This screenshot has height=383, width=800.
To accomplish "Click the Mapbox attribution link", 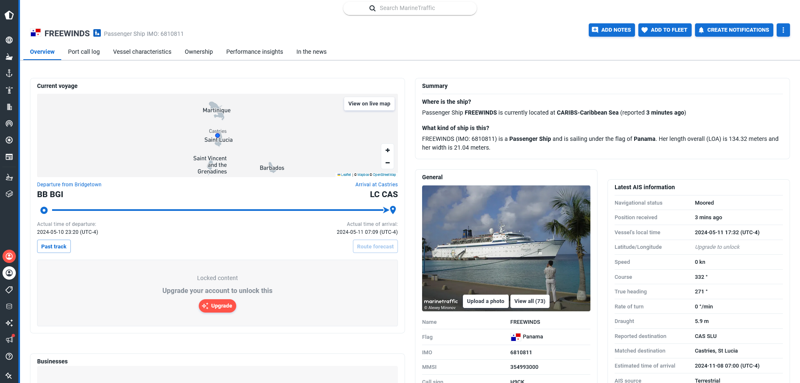I will click(x=363, y=175).
